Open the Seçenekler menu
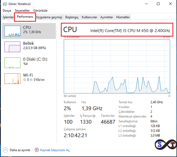 (22, 11)
